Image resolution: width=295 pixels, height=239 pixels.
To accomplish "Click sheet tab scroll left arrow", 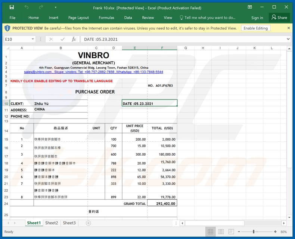I will (x=8, y=223).
